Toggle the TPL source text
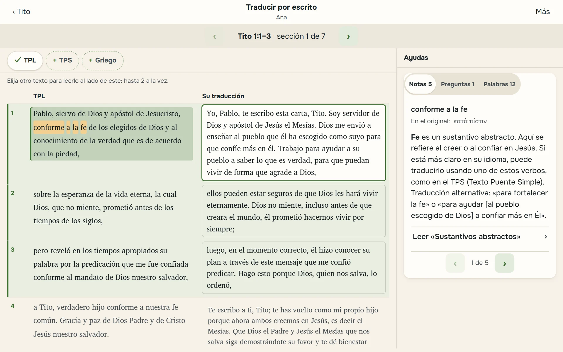 (25, 60)
